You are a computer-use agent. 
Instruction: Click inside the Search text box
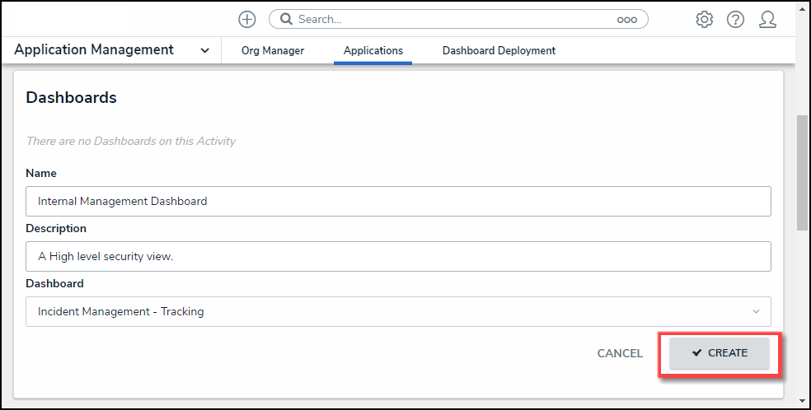tap(453, 19)
